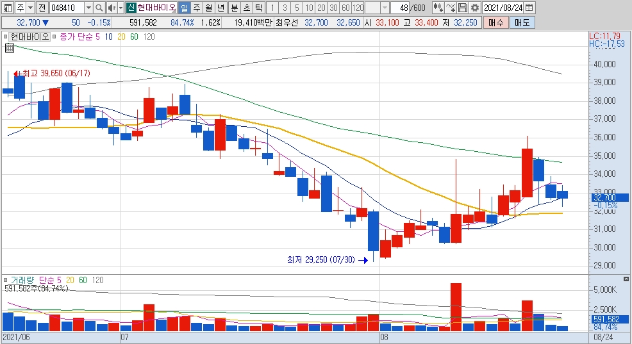Screen dimensions: 632x344
Task: Click the 매도 sell button
Action: [x=522, y=22]
